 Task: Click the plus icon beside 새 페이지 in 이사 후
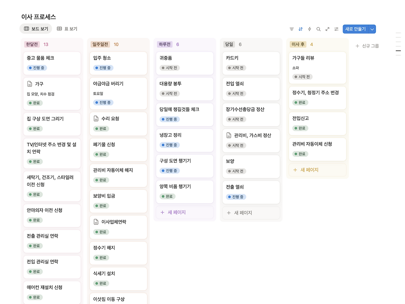[x=294, y=170]
